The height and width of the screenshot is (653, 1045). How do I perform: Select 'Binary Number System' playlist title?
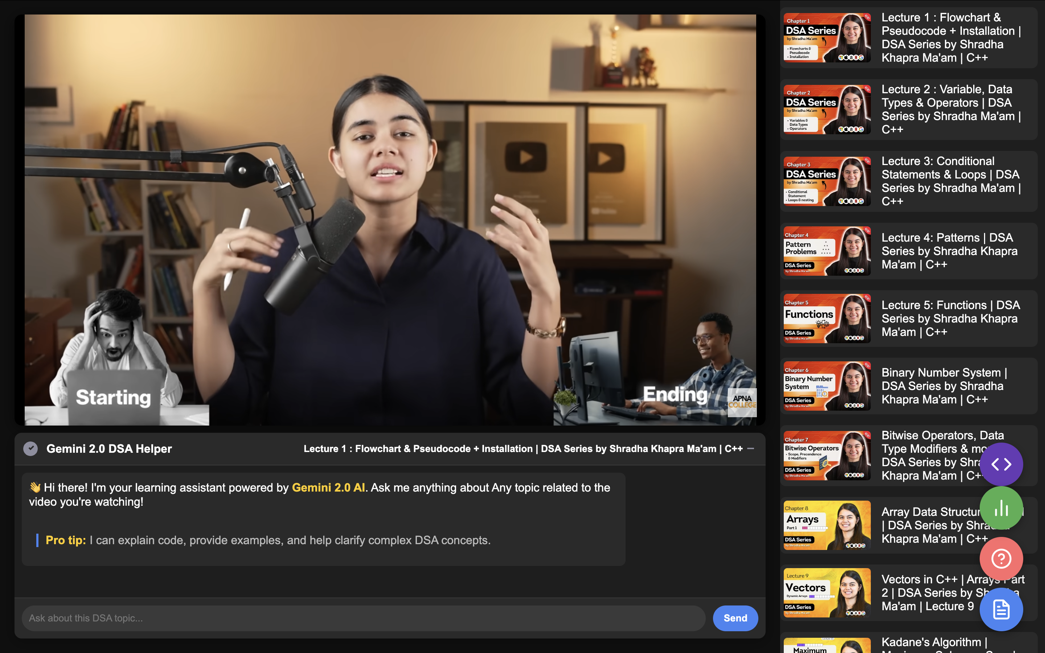944,386
